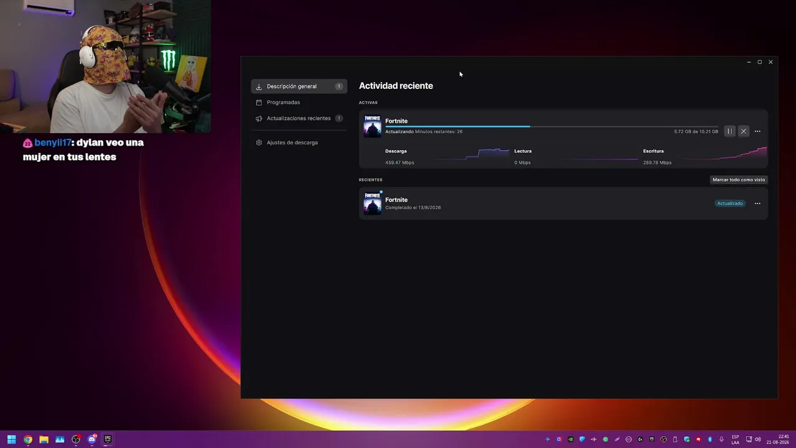796x448 pixels.
Task: Click the blue sparkle tray icon
Action: click(x=547, y=439)
